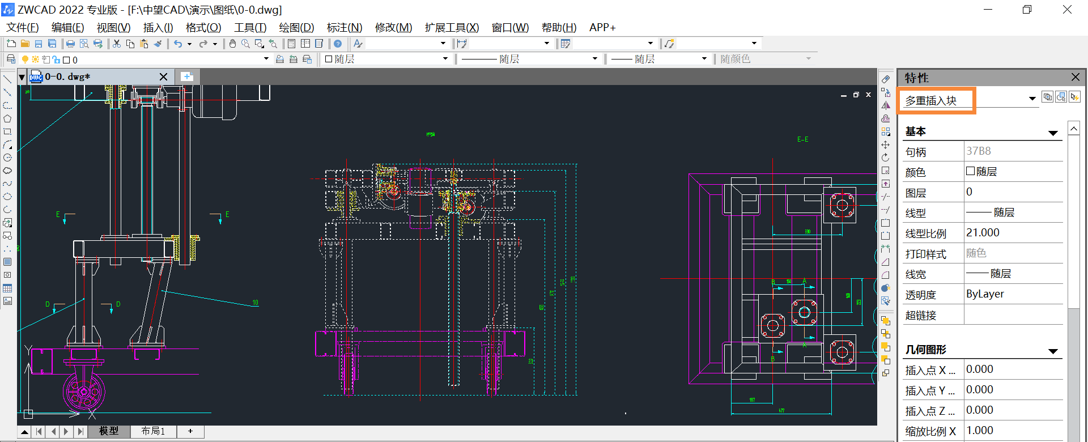Image resolution: width=1088 pixels, height=442 pixels.
Task: Click the Plot printer icon
Action: tap(70, 44)
